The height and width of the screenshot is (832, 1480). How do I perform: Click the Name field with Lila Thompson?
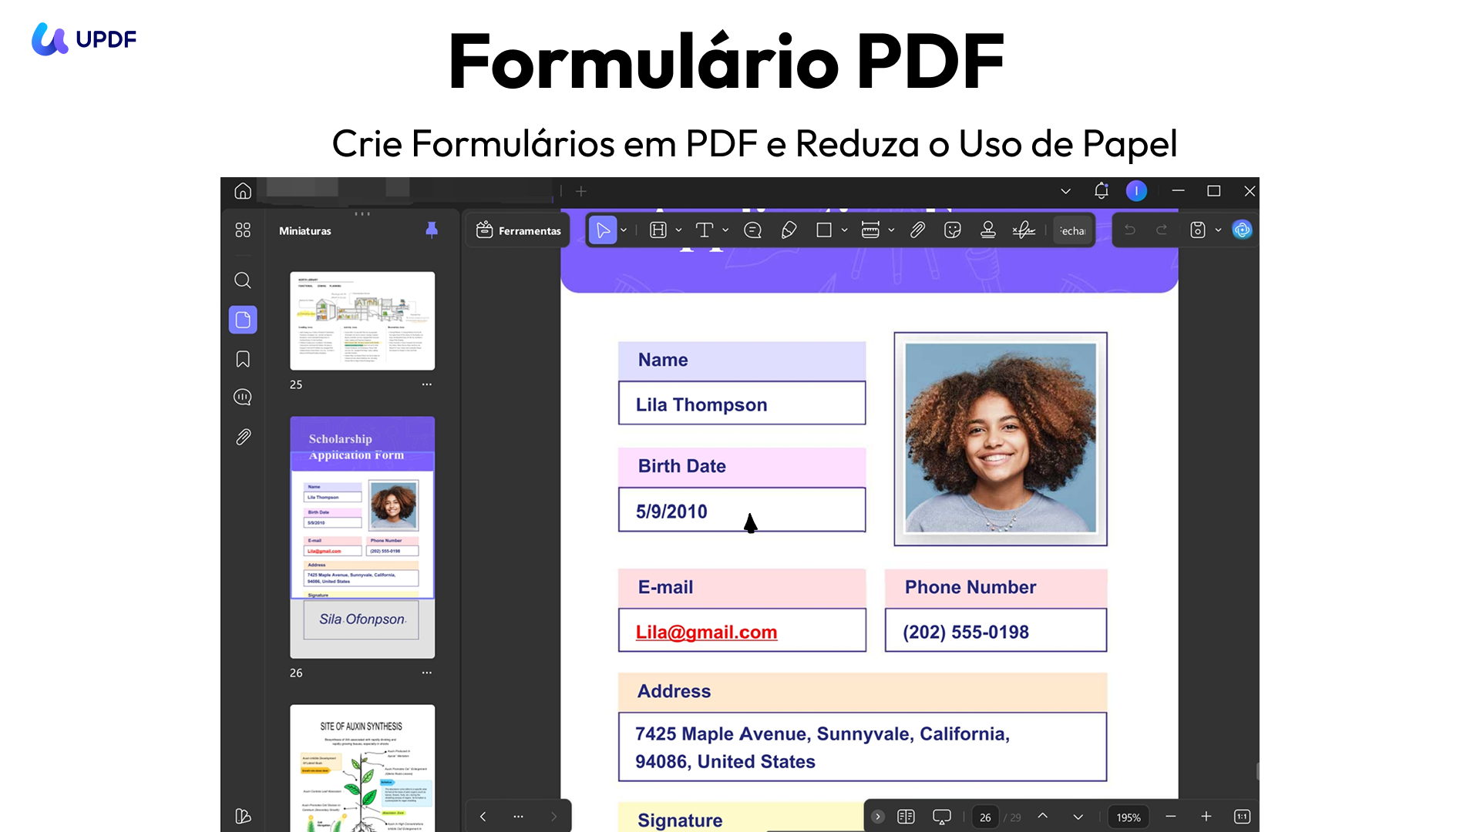742,403
